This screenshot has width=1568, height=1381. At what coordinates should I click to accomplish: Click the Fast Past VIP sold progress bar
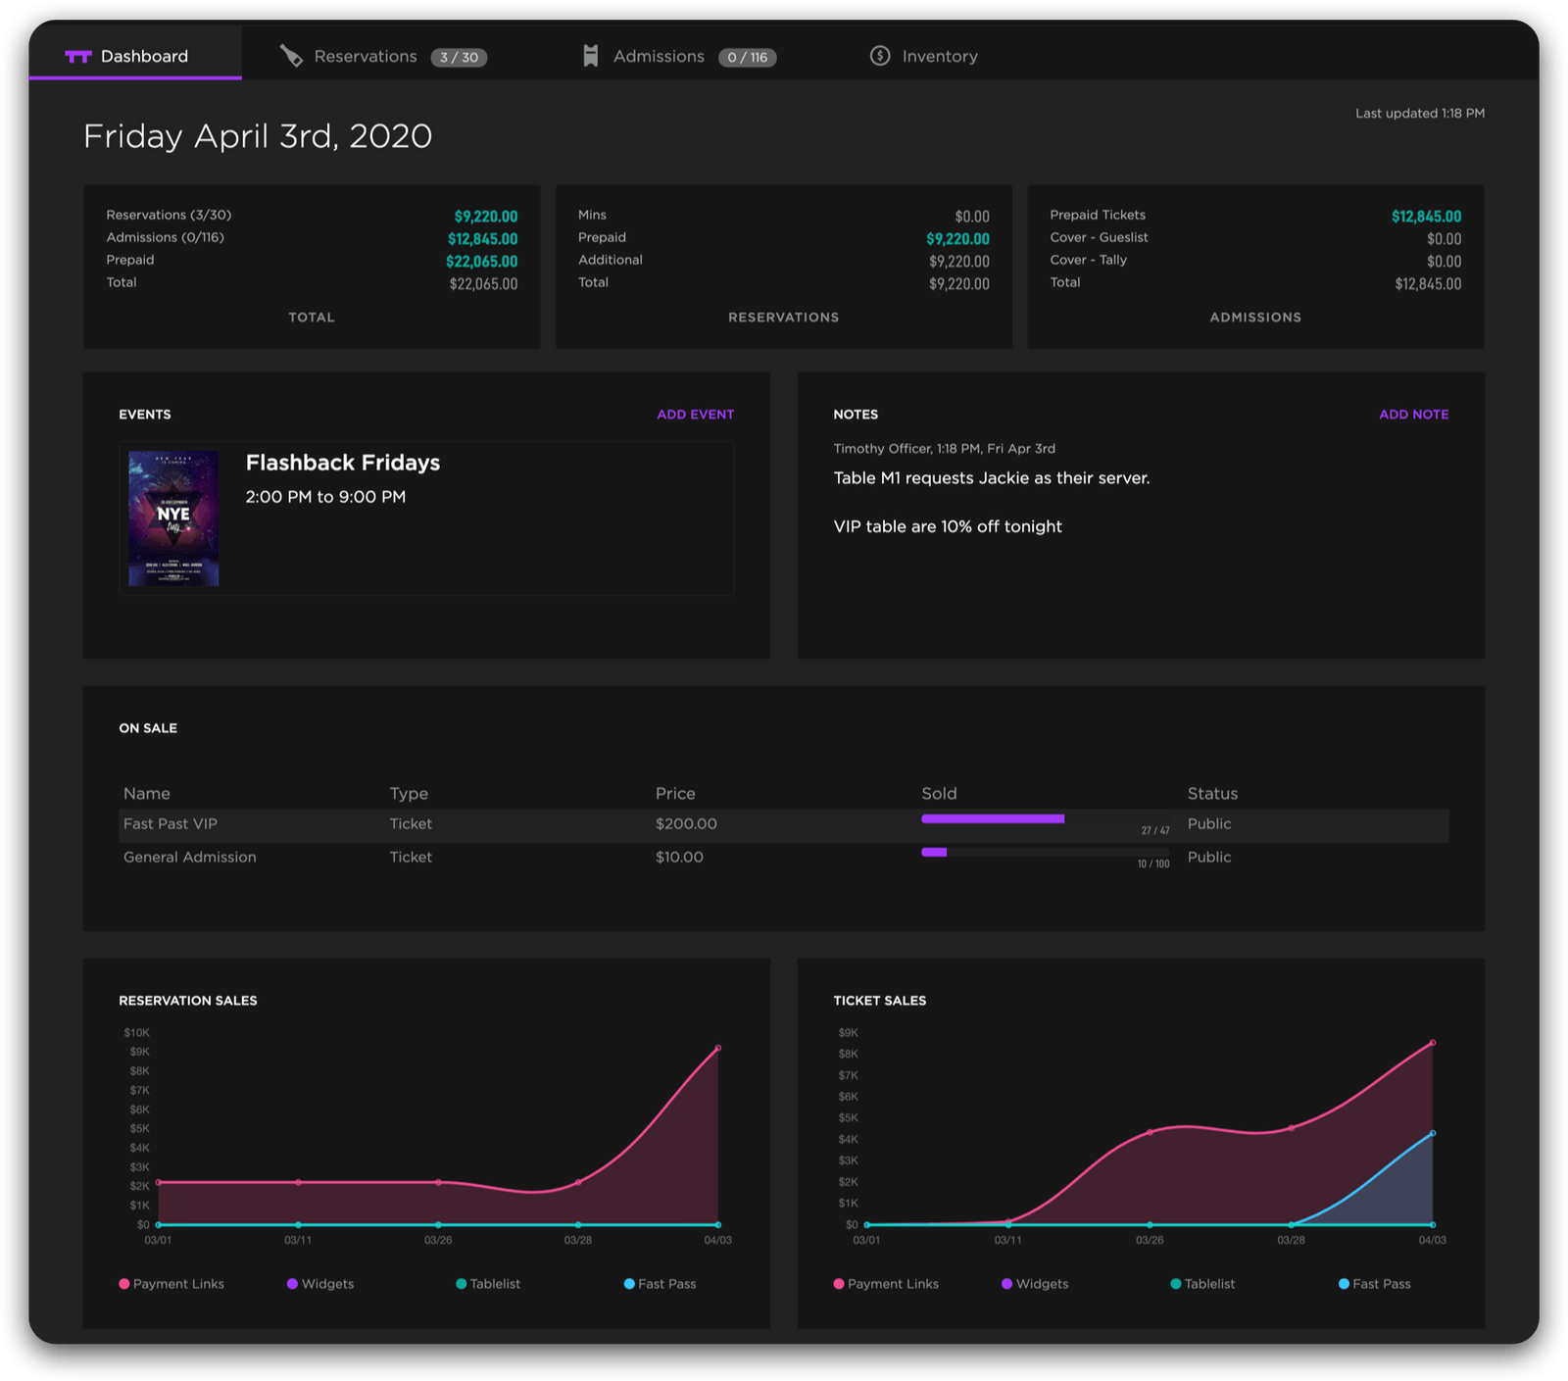coord(992,818)
